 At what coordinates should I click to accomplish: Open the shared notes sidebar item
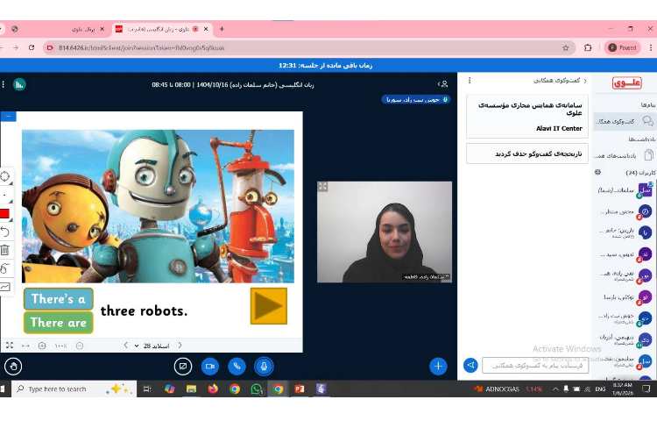(x=624, y=155)
